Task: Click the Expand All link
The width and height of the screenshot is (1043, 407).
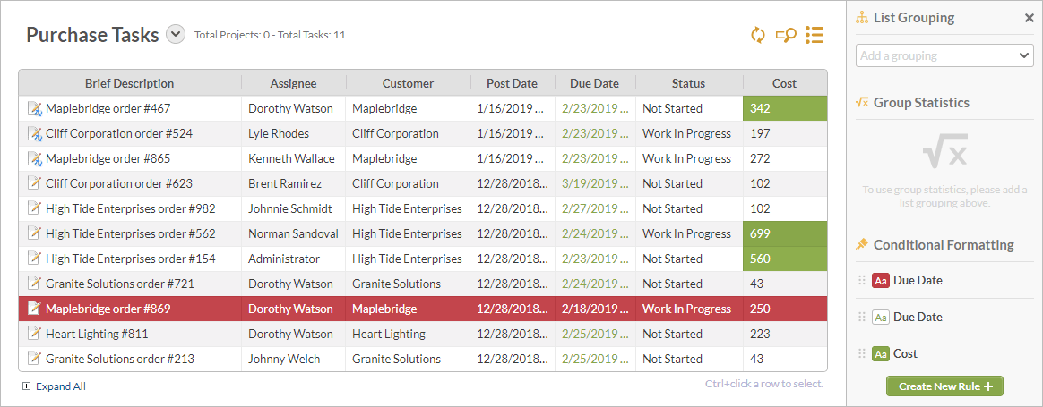Action: 61,386
